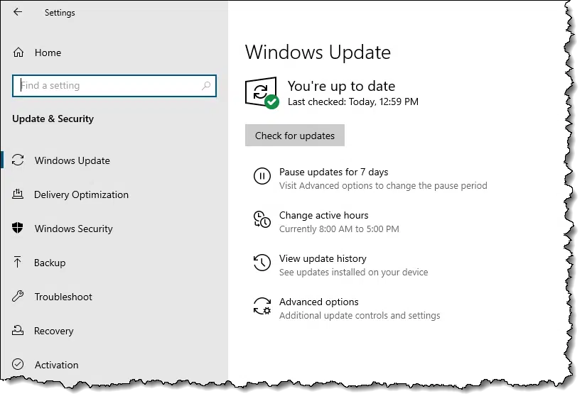Click the Home house icon
587x401 pixels.
click(x=18, y=53)
